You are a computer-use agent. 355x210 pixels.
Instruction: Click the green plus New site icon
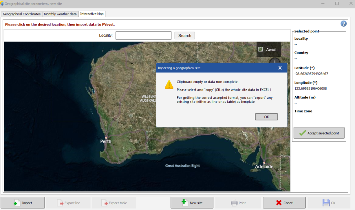(x=184, y=203)
